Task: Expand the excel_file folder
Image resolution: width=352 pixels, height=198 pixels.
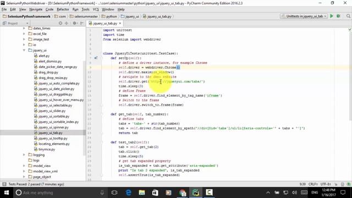Action: click(24, 34)
